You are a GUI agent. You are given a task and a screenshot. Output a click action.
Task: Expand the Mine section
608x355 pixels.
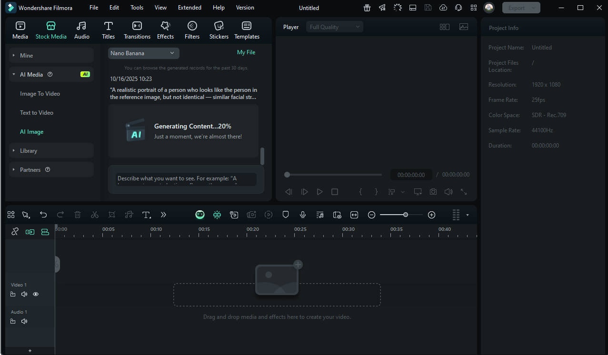[51, 55]
